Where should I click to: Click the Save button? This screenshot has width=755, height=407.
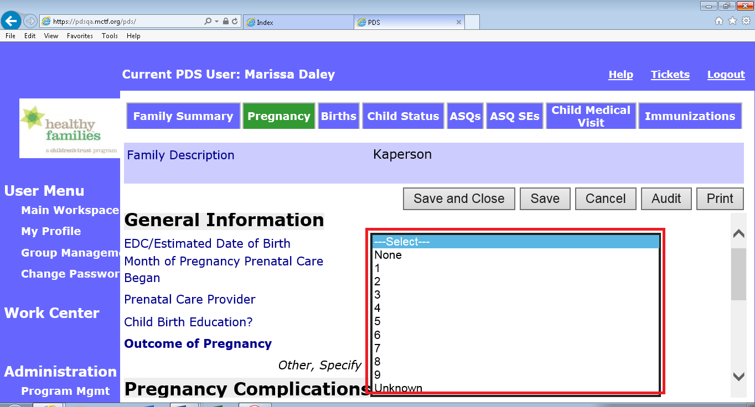(x=545, y=199)
